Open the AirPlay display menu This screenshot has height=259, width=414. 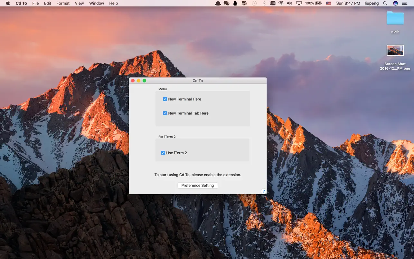click(299, 3)
